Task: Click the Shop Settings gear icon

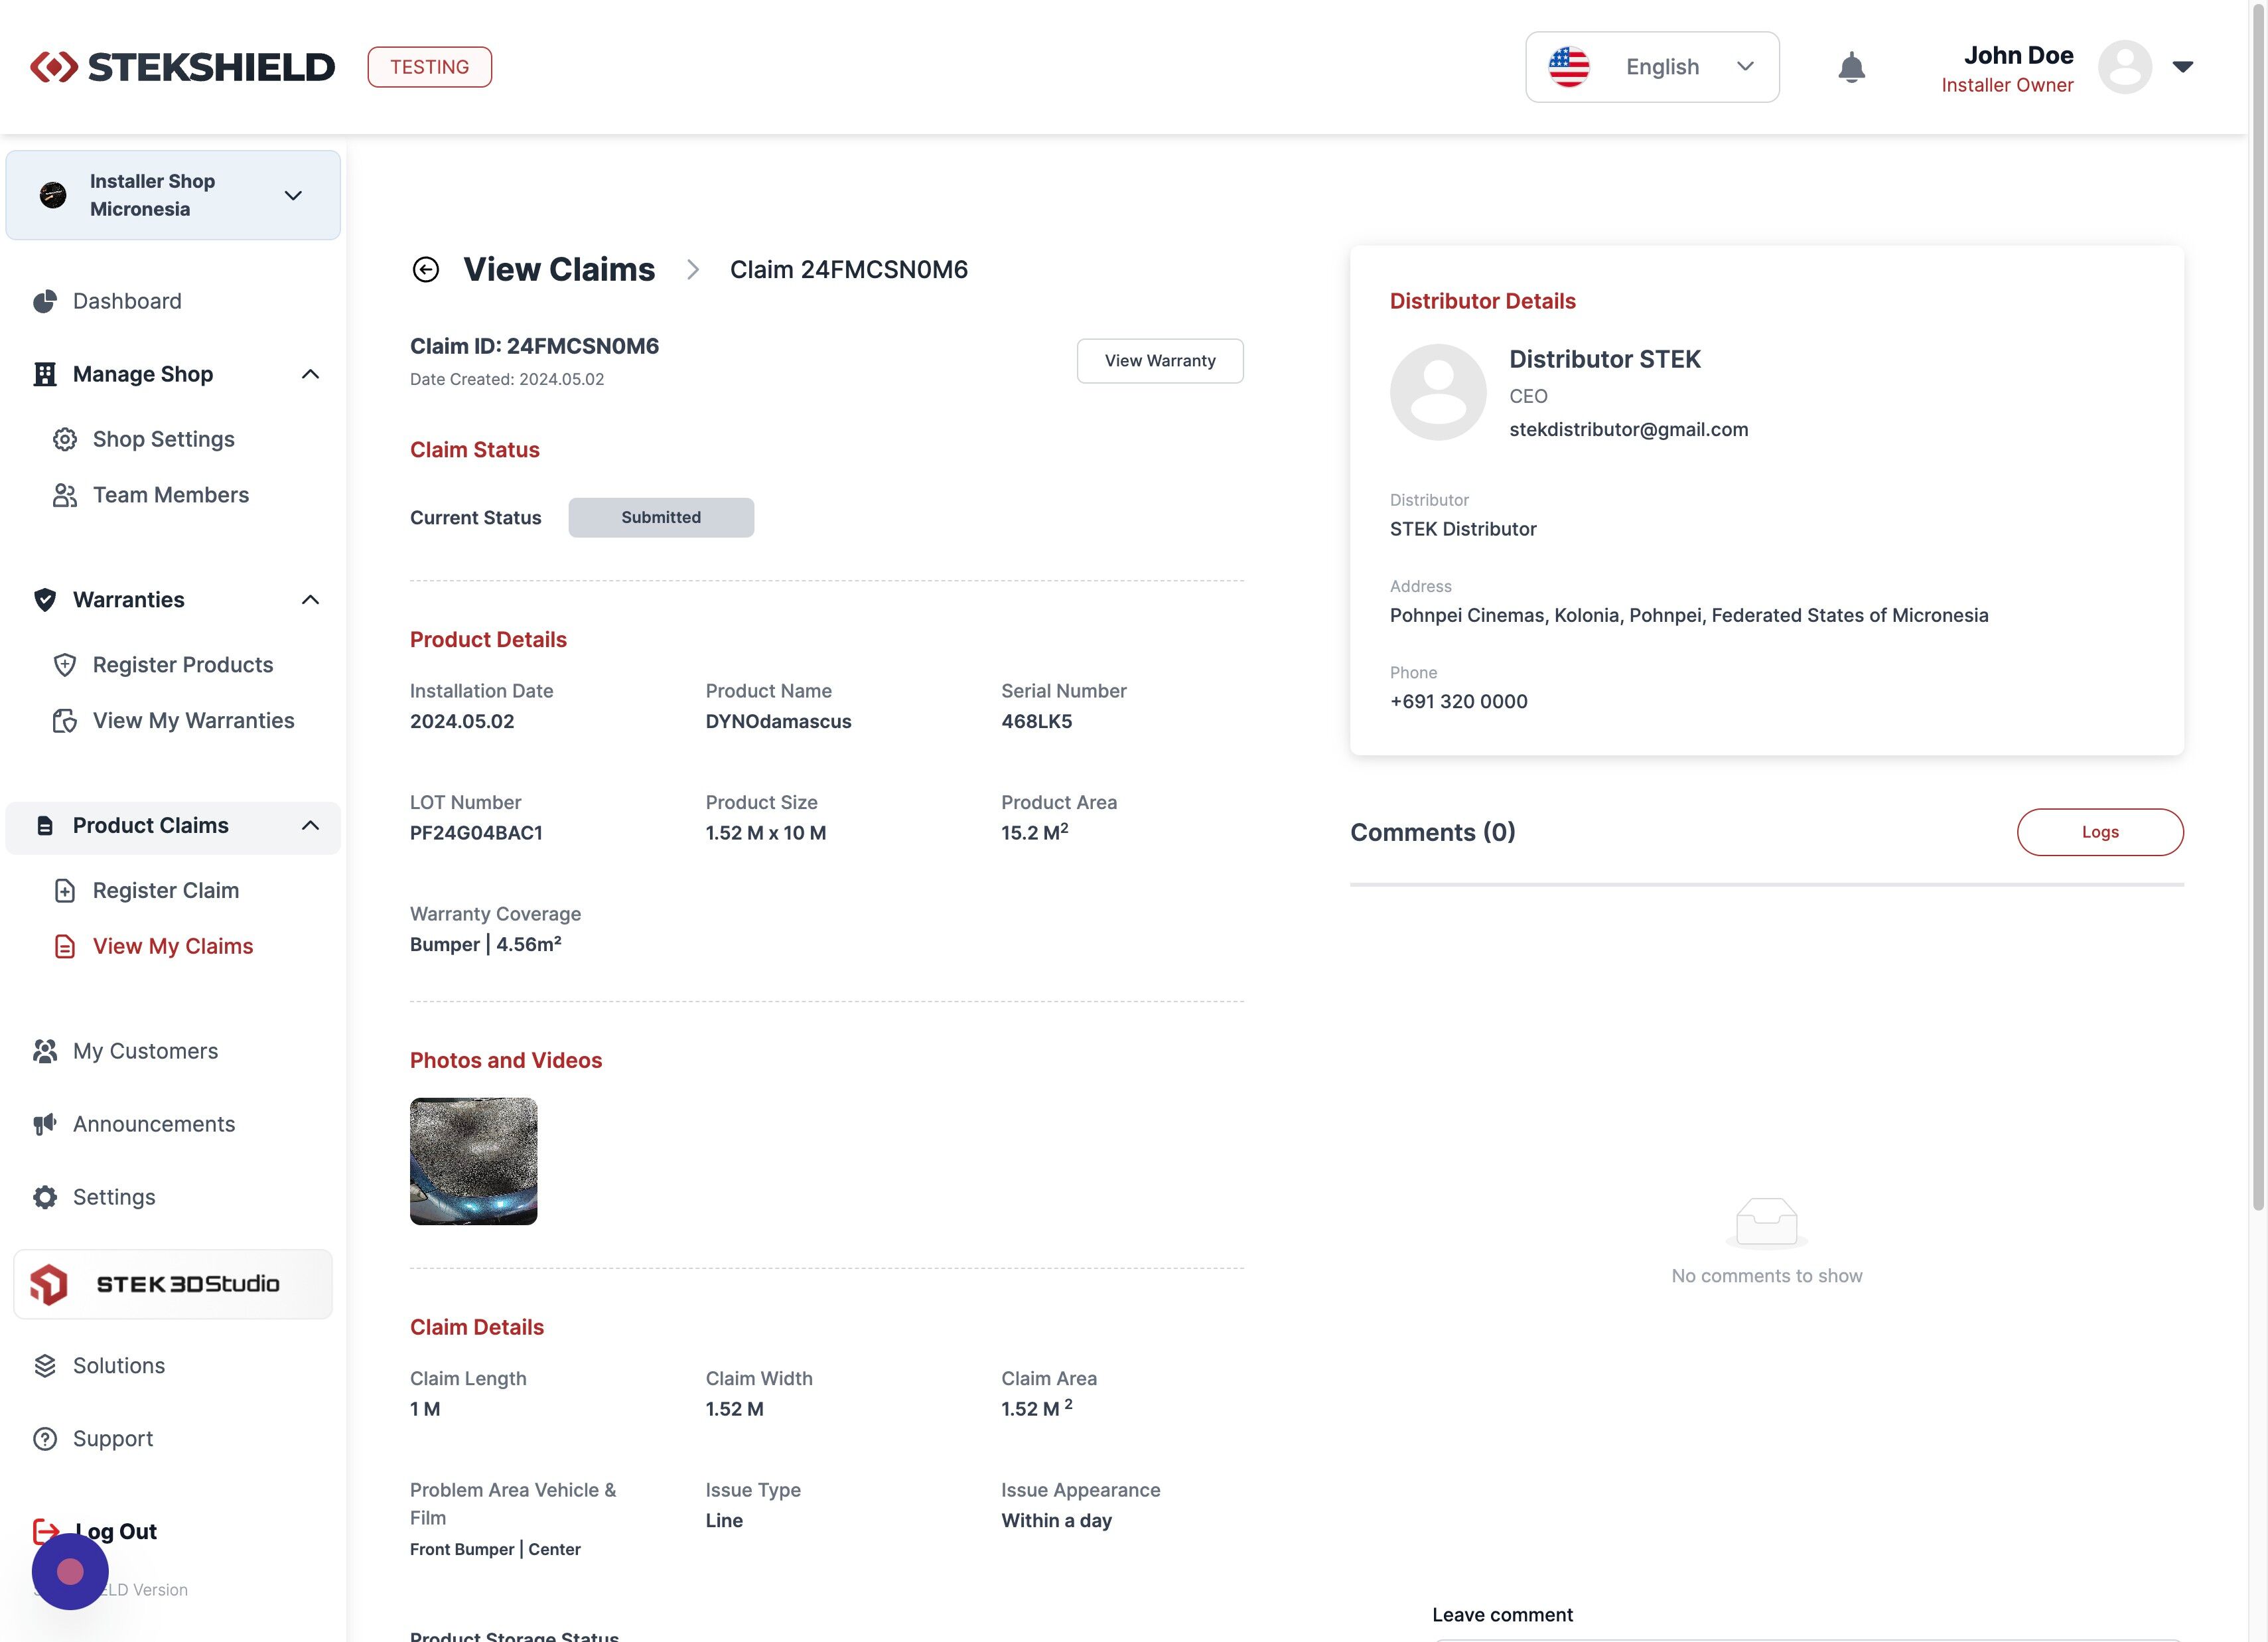Action: (65, 439)
